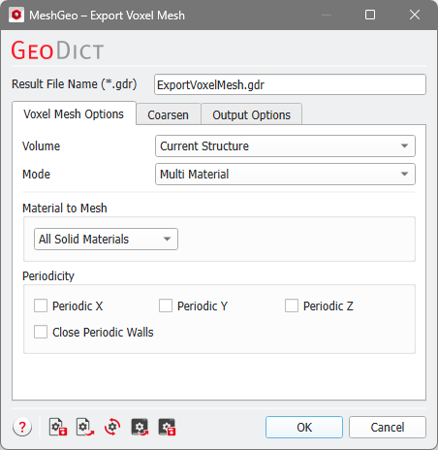Click the Periodicity section label
Image resolution: width=438 pixels, height=450 pixels.
tap(48, 275)
